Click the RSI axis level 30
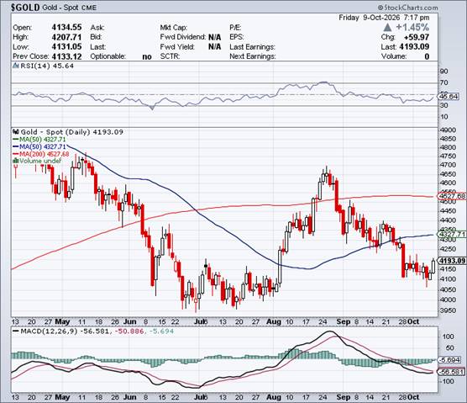 [444, 105]
